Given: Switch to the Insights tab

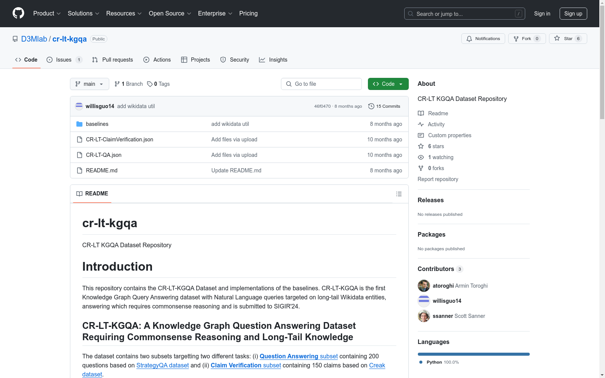Looking at the screenshot, I should [x=273, y=60].
